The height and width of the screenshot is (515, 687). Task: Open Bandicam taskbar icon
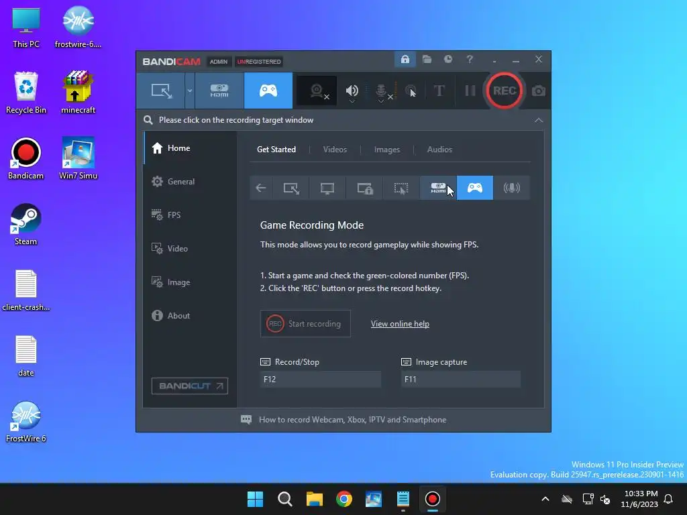coord(433,499)
